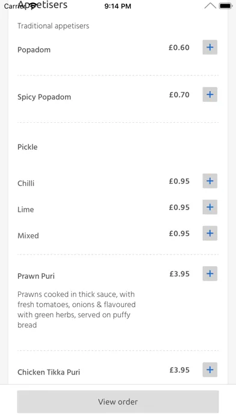Tap the Popadom item name
This screenshot has width=236, height=419.
34,50
